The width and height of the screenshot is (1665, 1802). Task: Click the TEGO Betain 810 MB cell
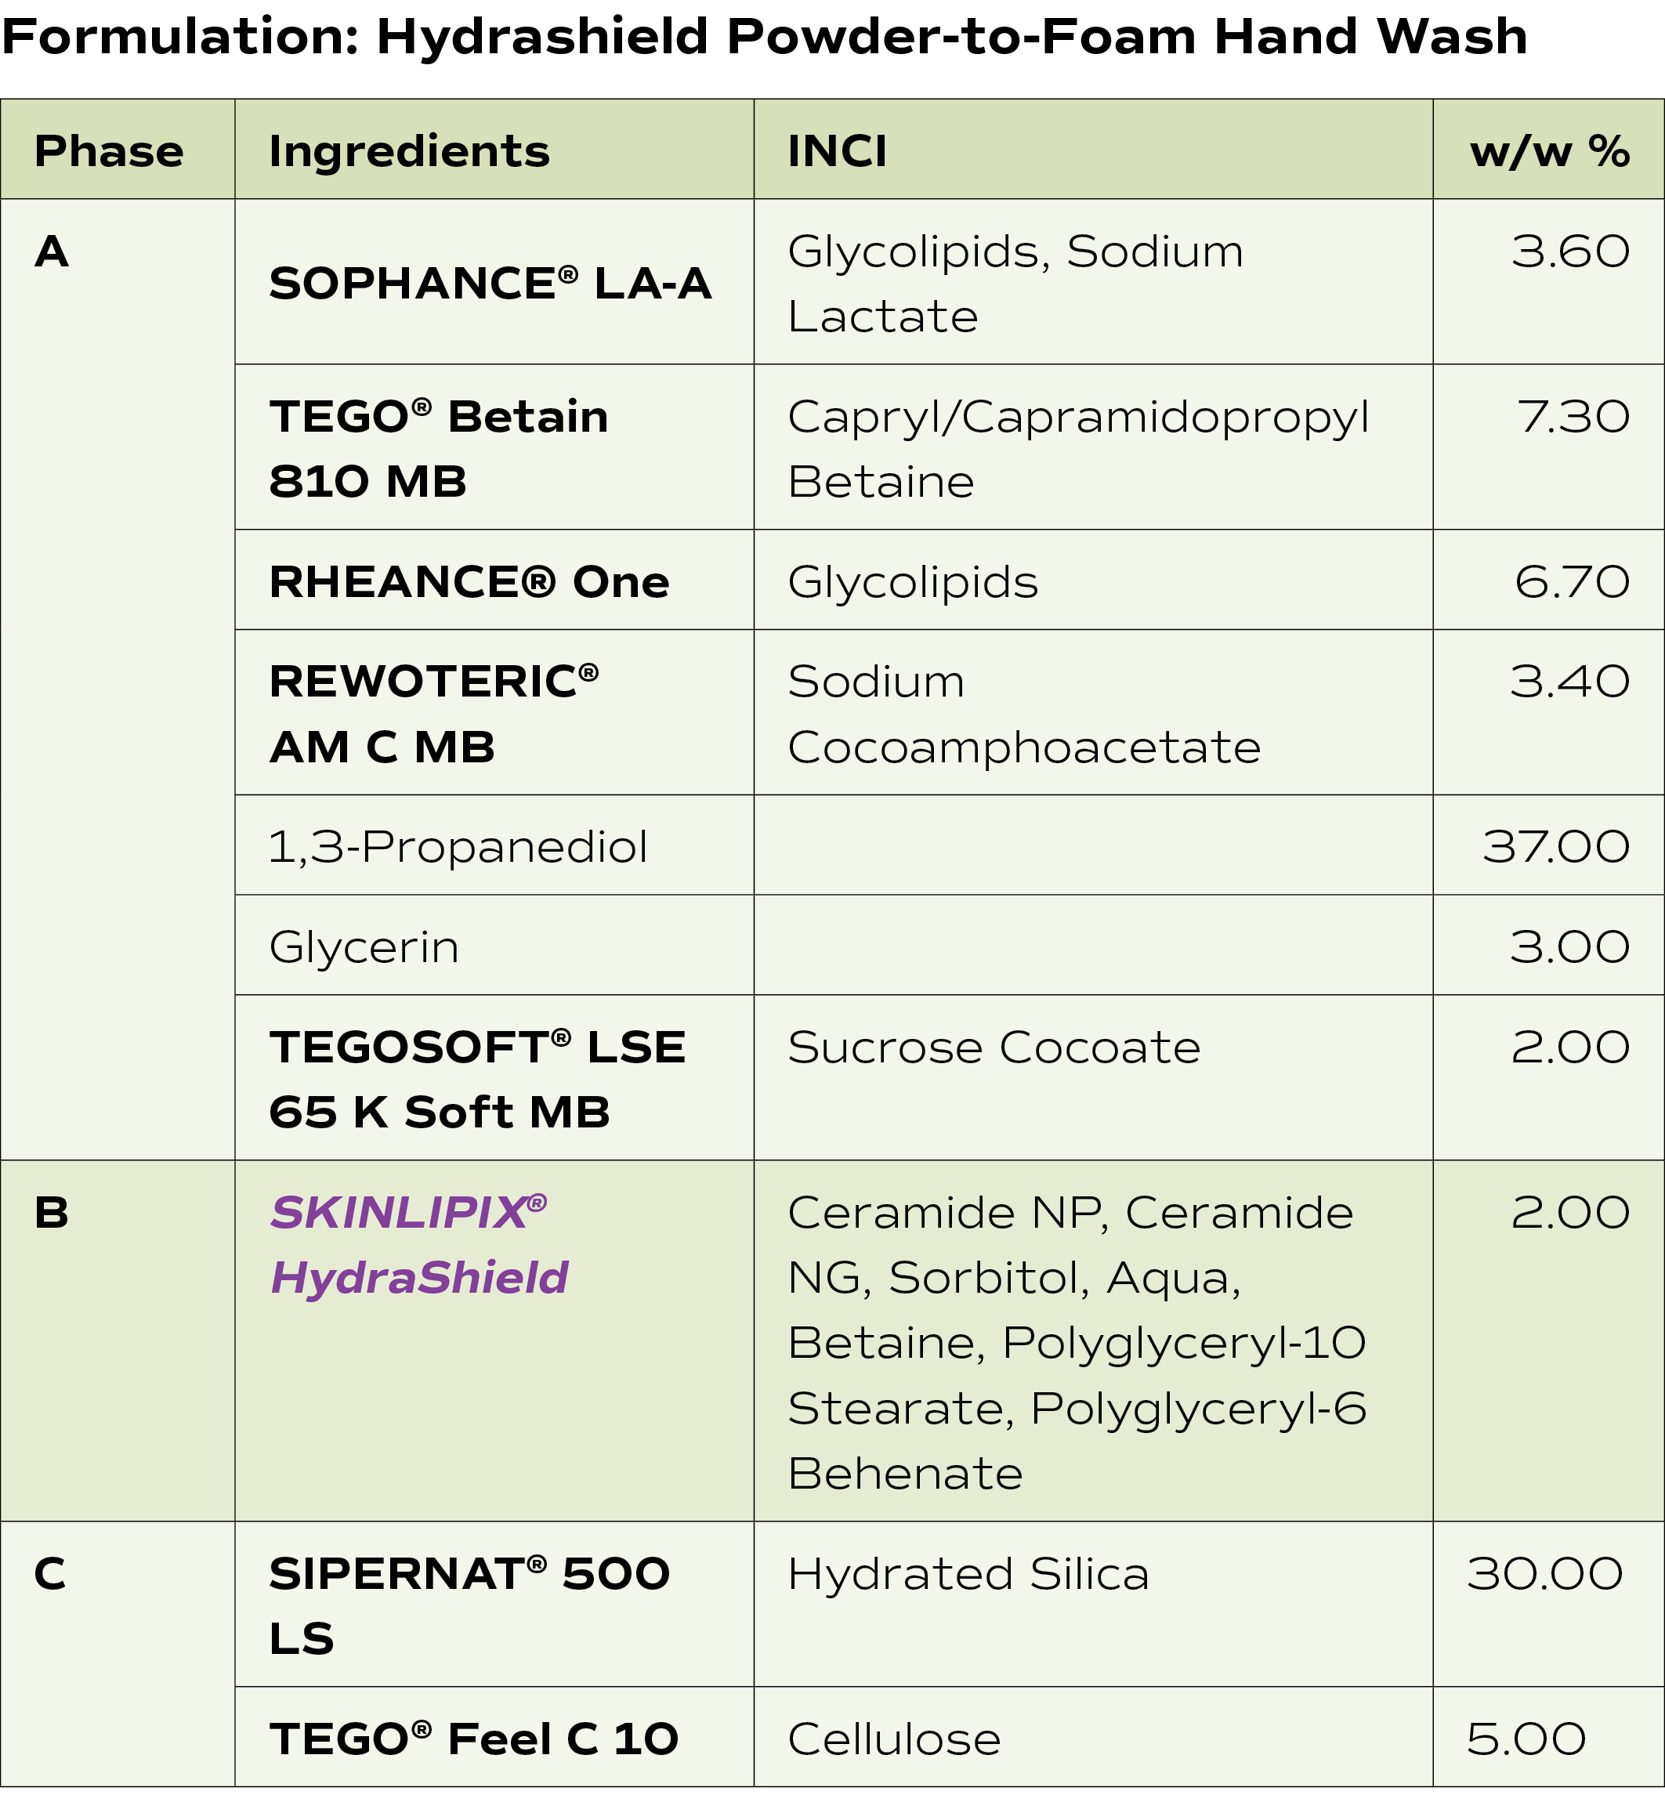coord(439,448)
